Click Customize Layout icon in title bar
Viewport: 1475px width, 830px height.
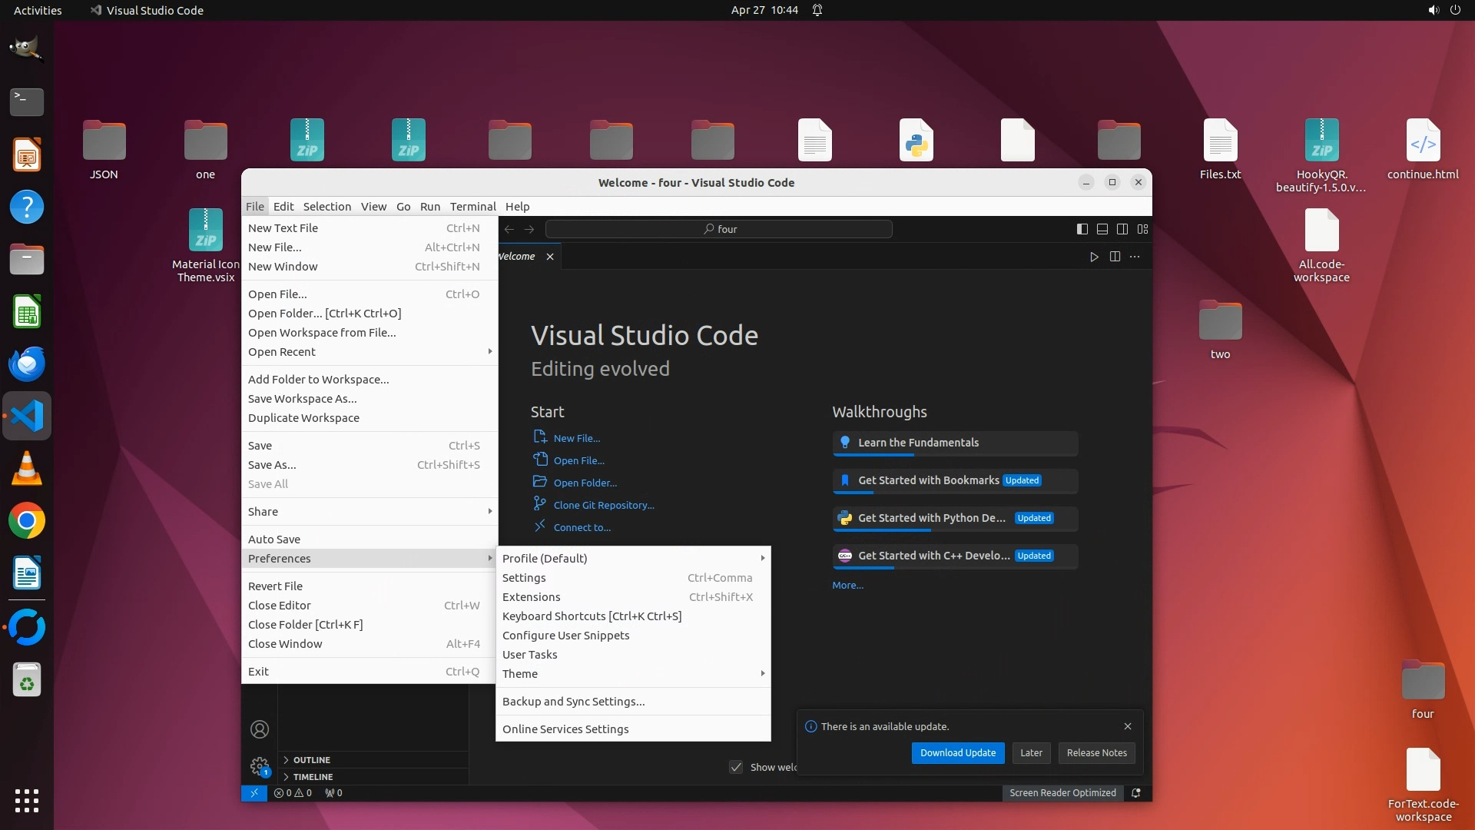click(1142, 229)
